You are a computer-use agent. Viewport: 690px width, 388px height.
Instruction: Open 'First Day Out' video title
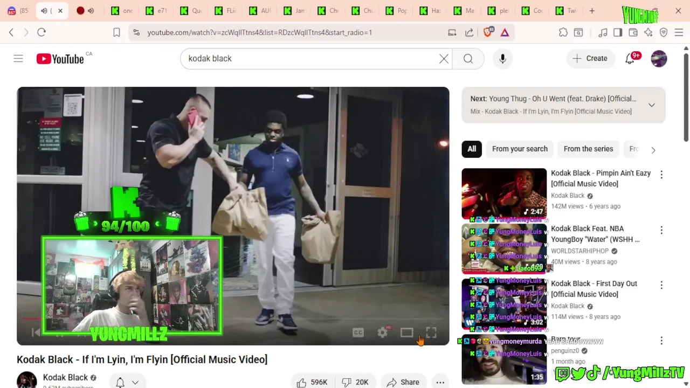(x=594, y=289)
